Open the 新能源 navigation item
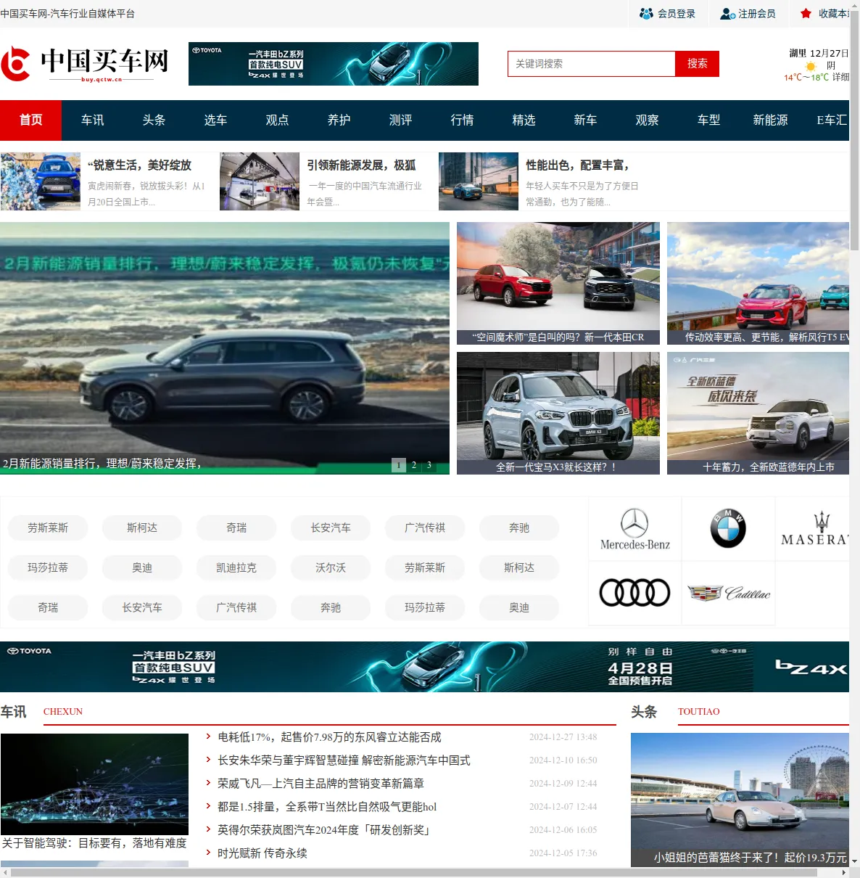Viewport: 860px width, 878px height. 770,120
